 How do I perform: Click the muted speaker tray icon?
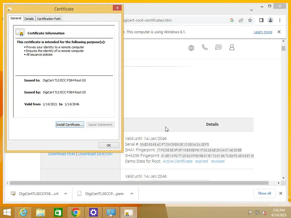tap(264, 213)
